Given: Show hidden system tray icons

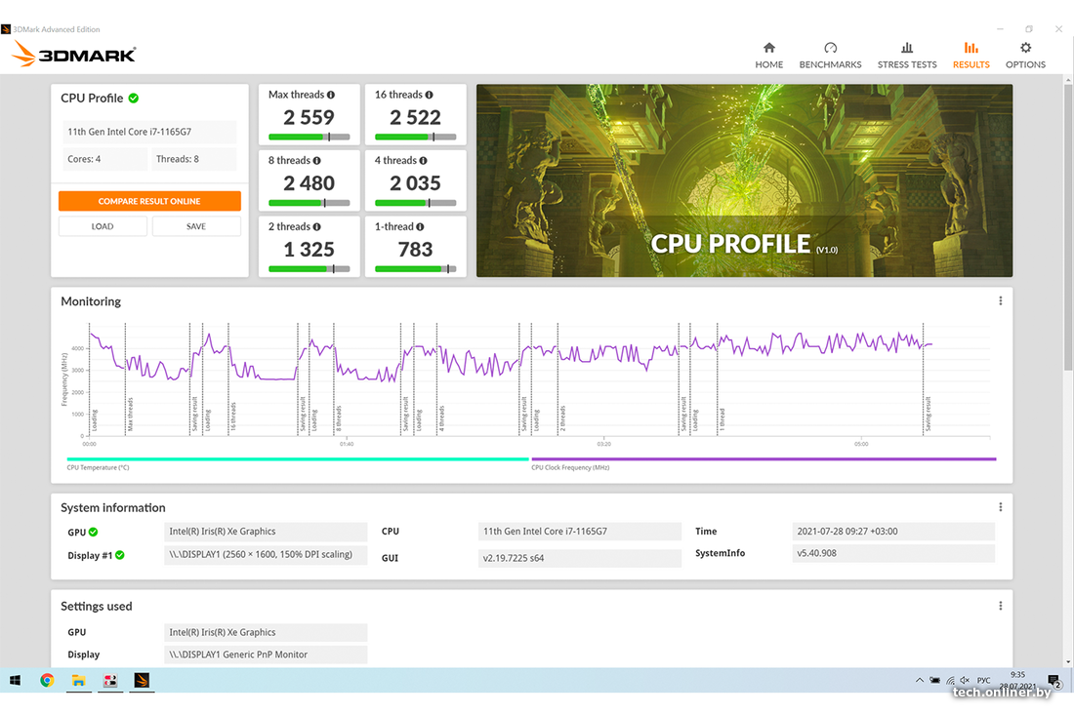Looking at the screenshot, I should 919,680.
